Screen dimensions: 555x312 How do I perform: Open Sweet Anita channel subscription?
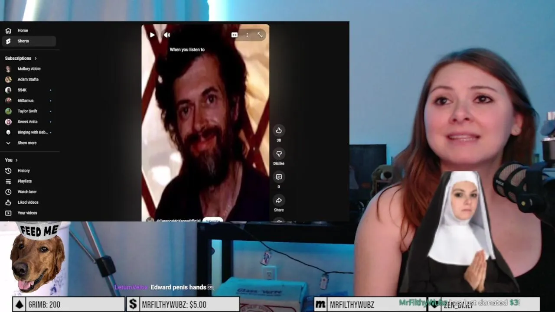tap(29, 122)
